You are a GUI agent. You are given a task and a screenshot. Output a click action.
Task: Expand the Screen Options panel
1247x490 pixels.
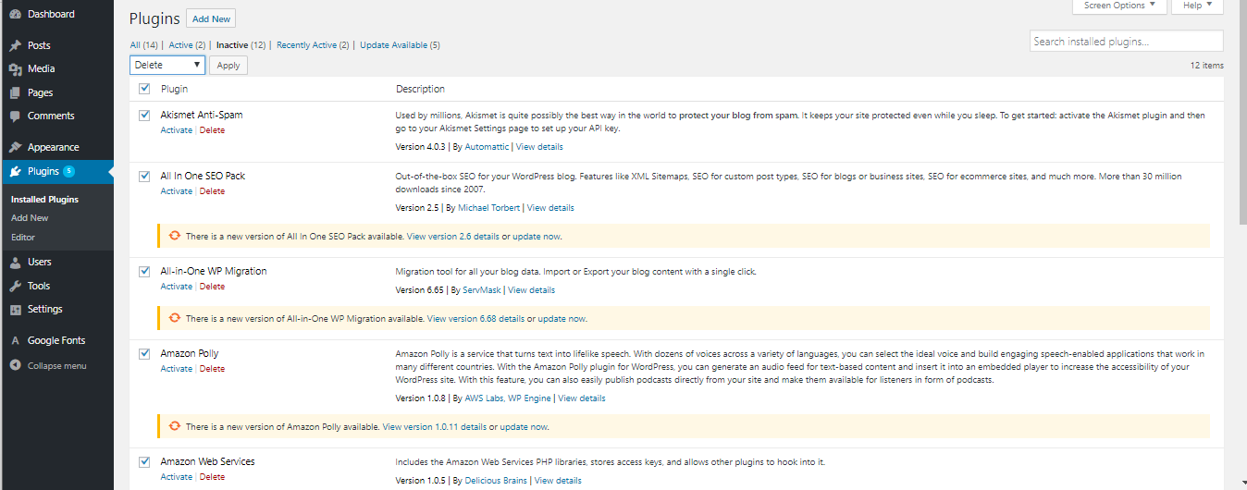(1120, 6)
